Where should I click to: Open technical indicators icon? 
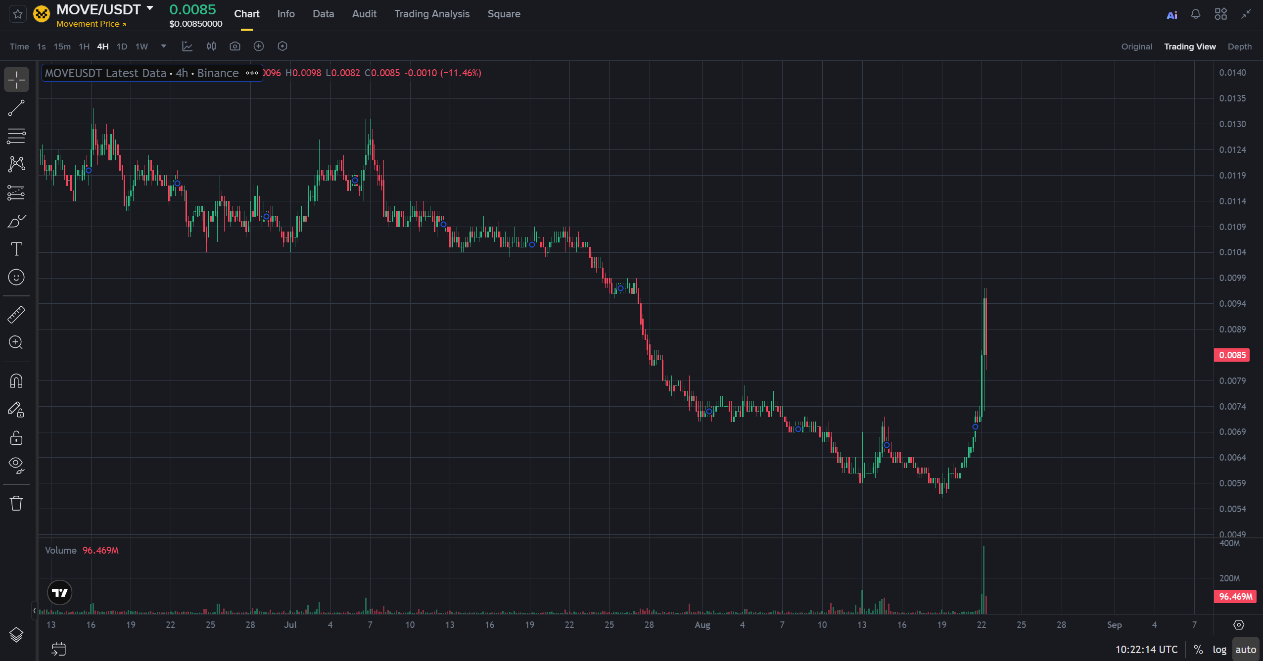coord(187,46)
